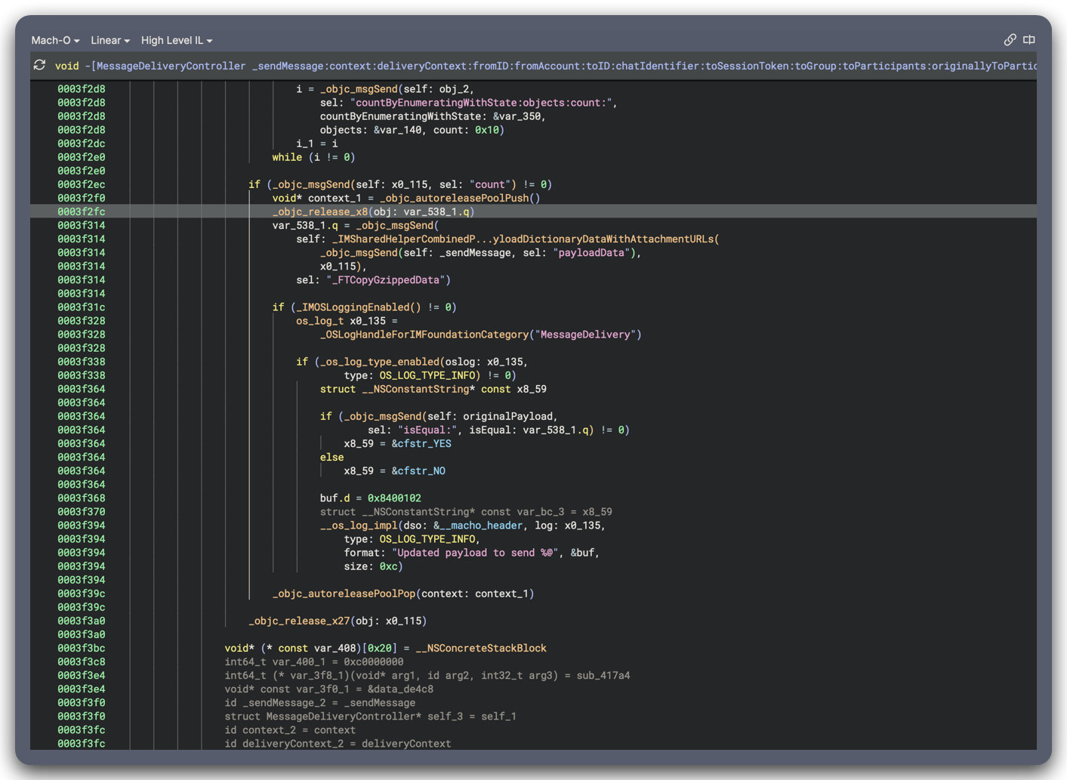The image size is (1067, 780).
Task: Click the &data_de4c8 data reference
Action: click(400, 689)
